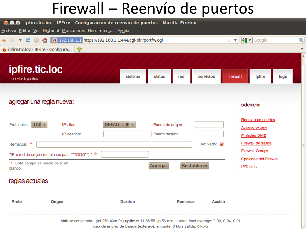Open the Firewall de salida link
The image size is (306, 229).
(256, 143)
